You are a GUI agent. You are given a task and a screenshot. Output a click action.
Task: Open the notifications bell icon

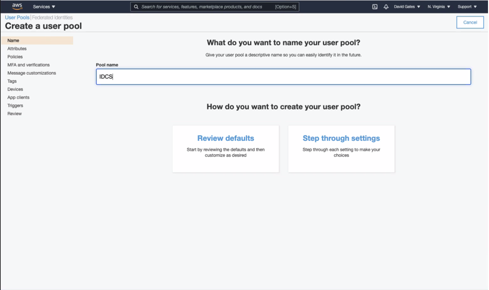pos(386,7)
